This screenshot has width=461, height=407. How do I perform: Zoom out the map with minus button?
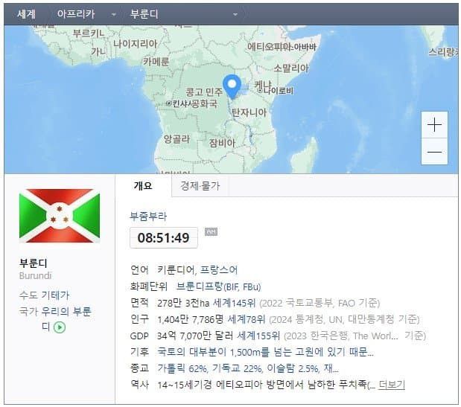[x=434, y=153]
